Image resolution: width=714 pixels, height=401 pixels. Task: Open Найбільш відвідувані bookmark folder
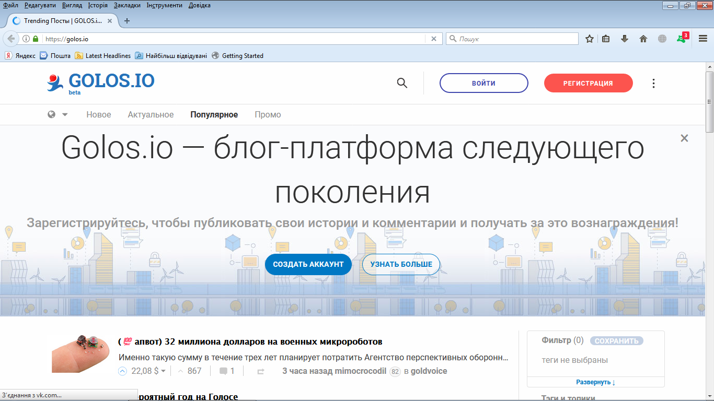(171, 56)
